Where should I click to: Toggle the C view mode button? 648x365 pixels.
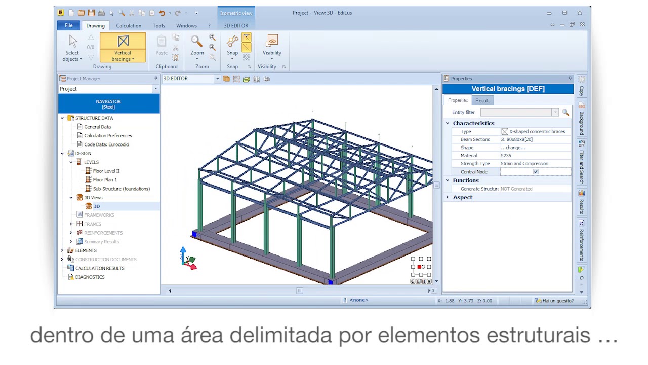click(x=413, y=281)
